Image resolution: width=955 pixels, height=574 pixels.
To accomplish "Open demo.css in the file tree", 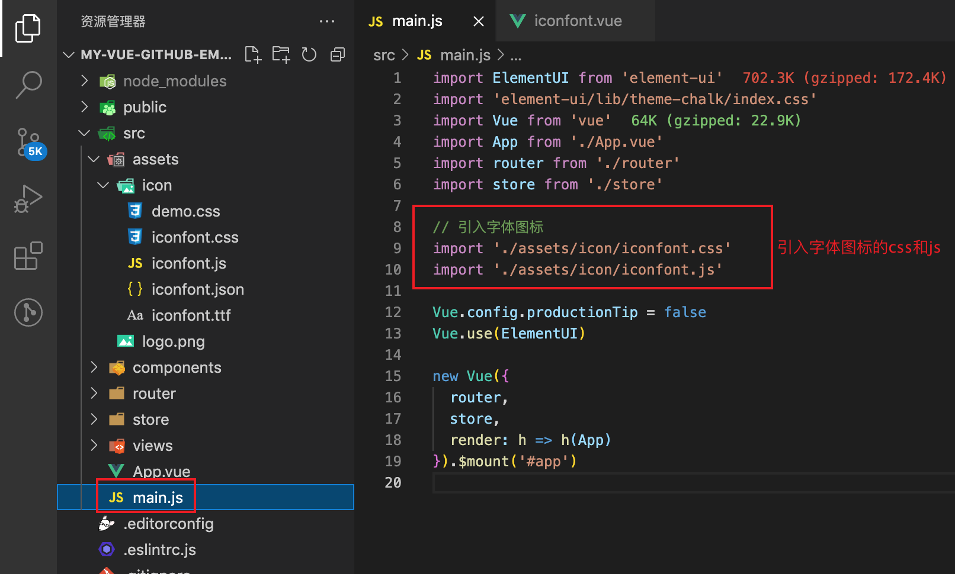I will (x=185, y=211).
